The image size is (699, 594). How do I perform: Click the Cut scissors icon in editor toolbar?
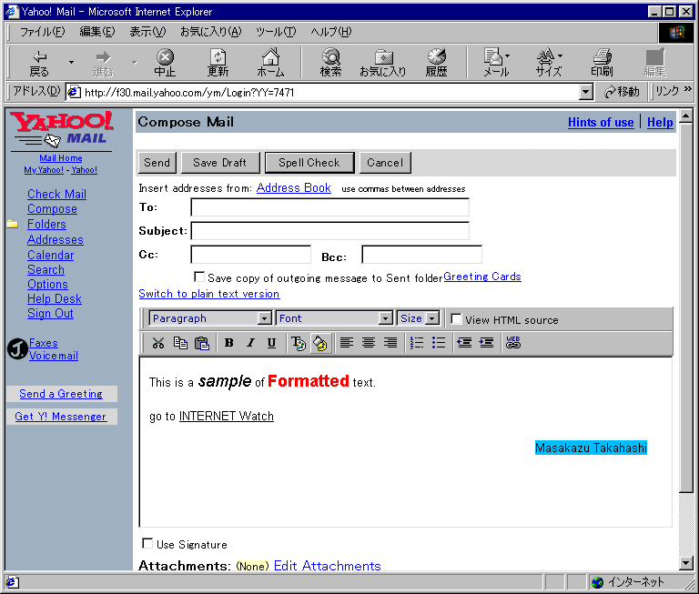(158, 343)
